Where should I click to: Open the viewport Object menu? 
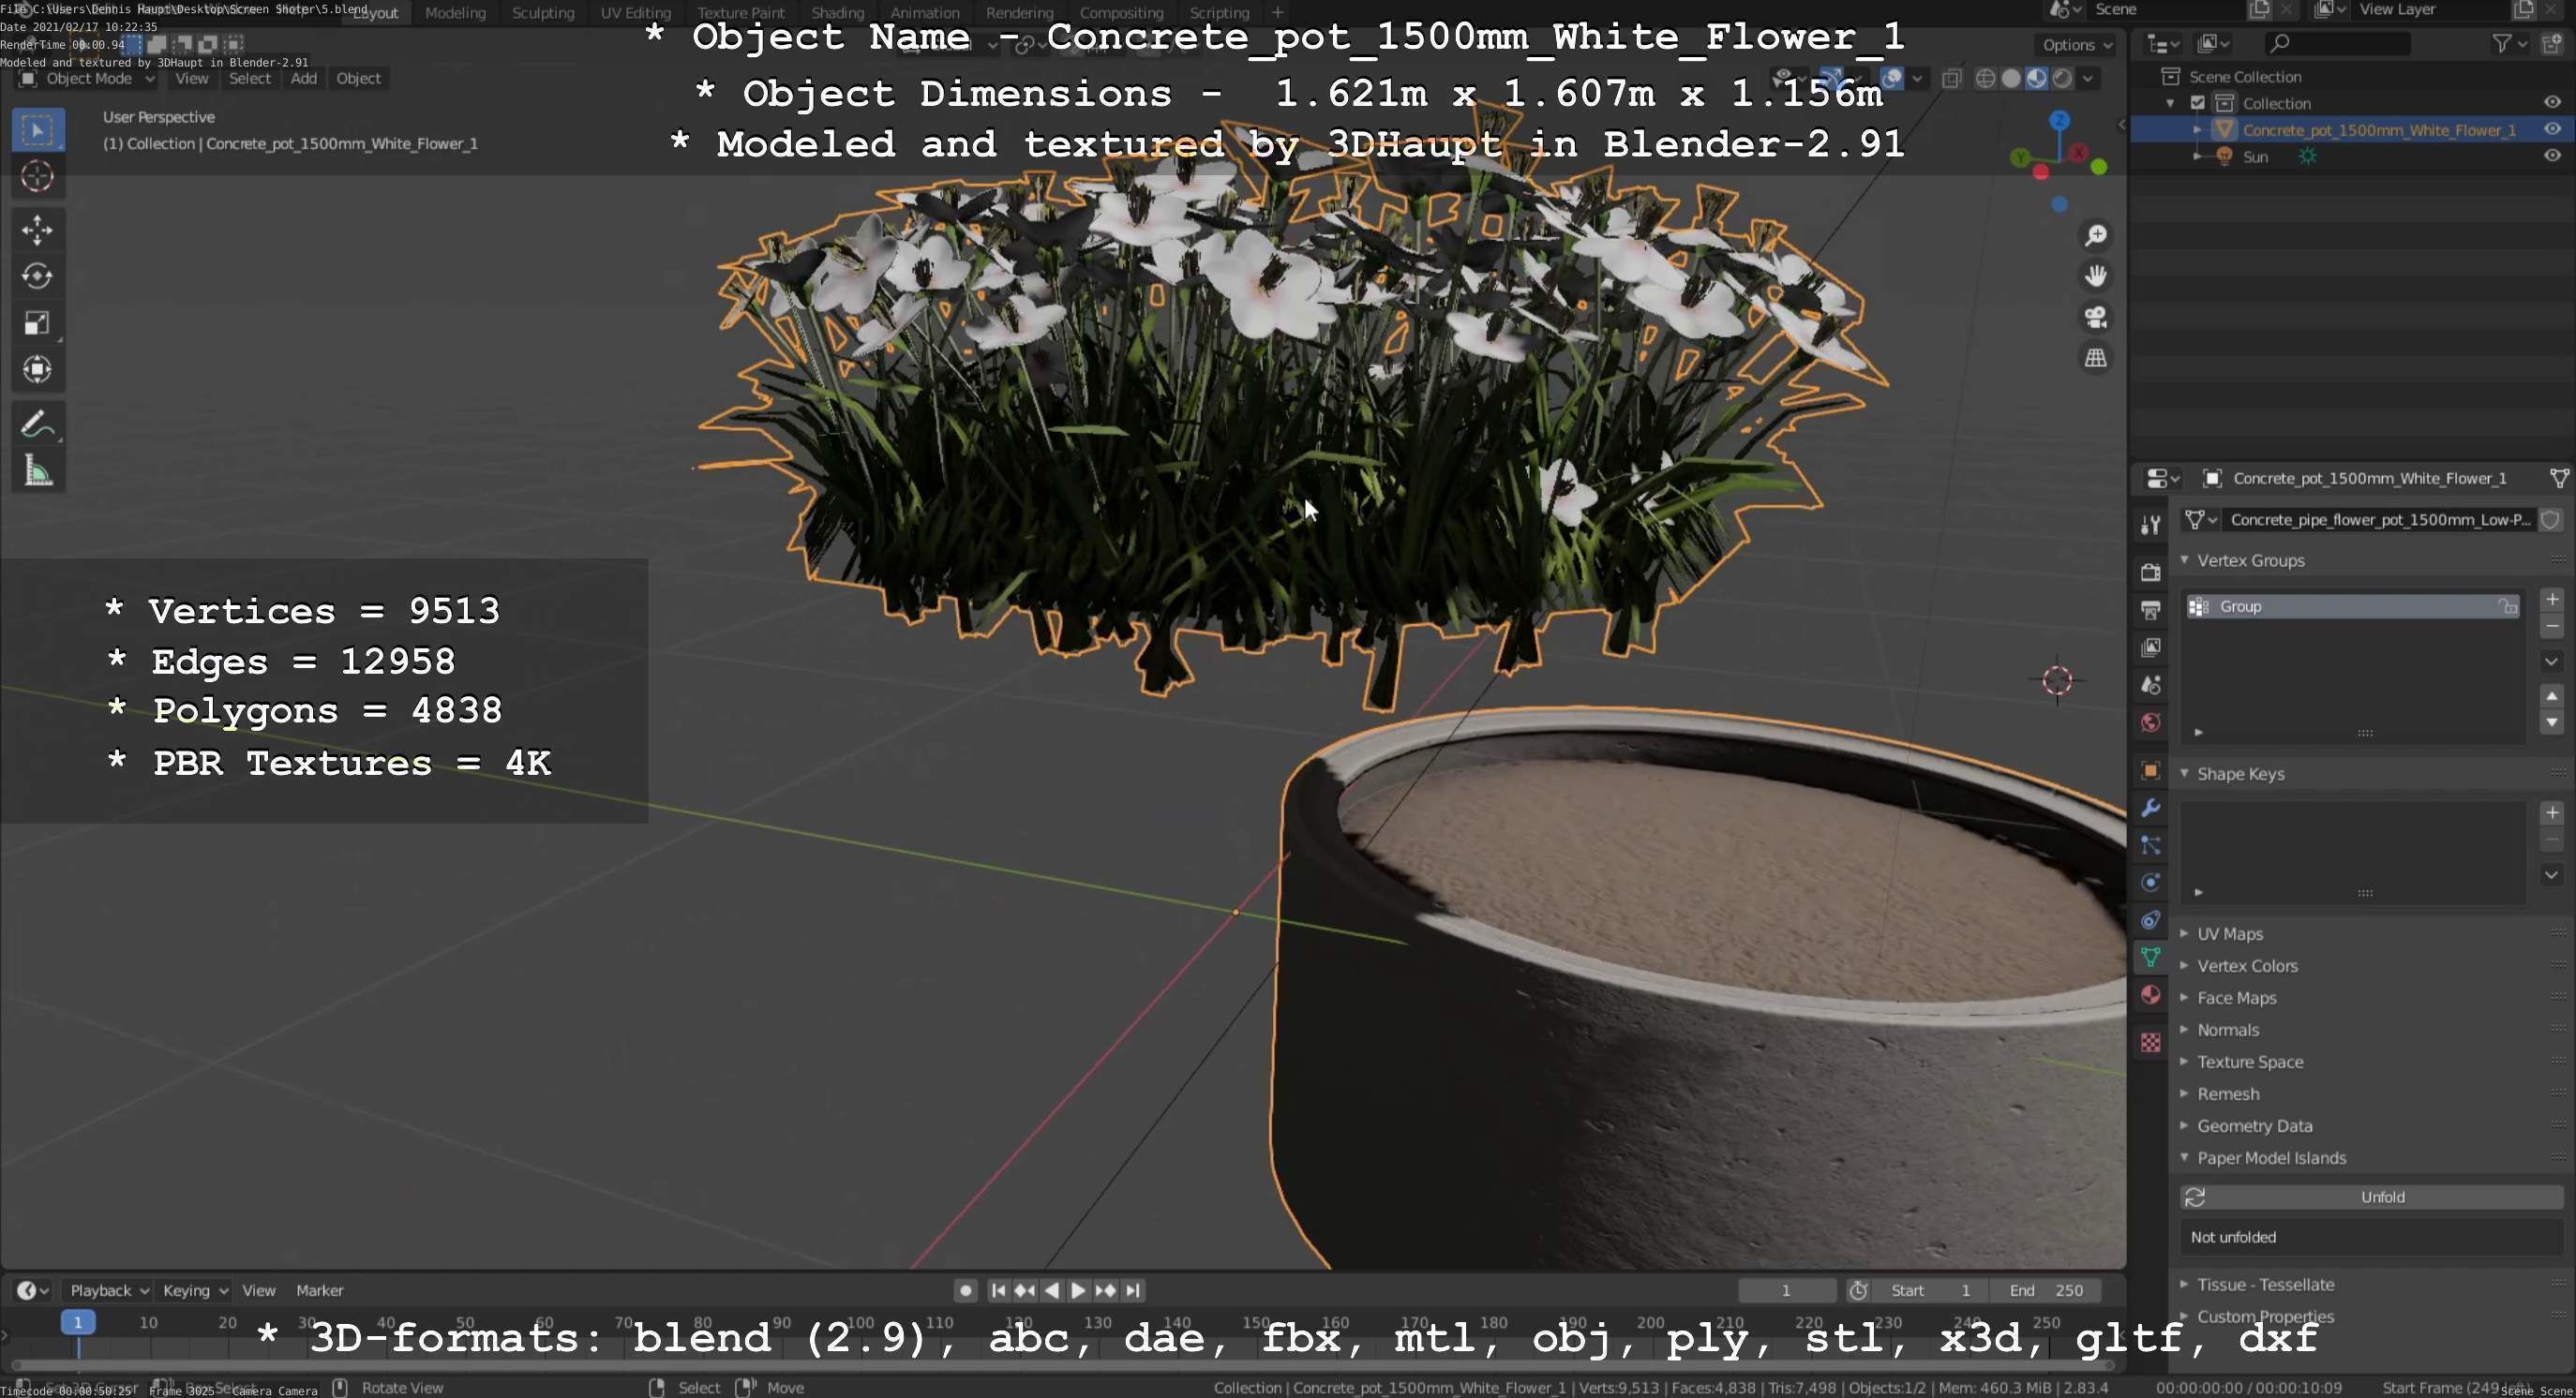click(358, 79)
